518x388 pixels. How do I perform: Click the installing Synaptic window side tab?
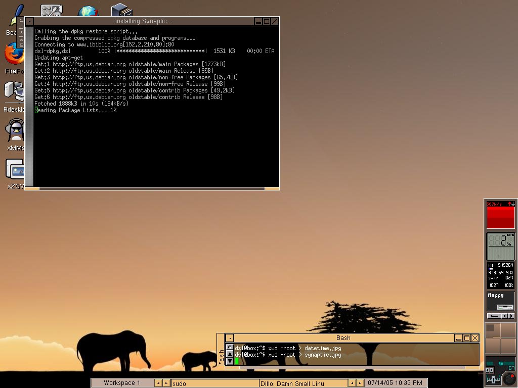coord(21,32)
